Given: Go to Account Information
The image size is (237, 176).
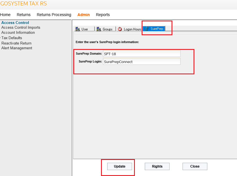Looking at the screenshot, I should coord(18,33).
